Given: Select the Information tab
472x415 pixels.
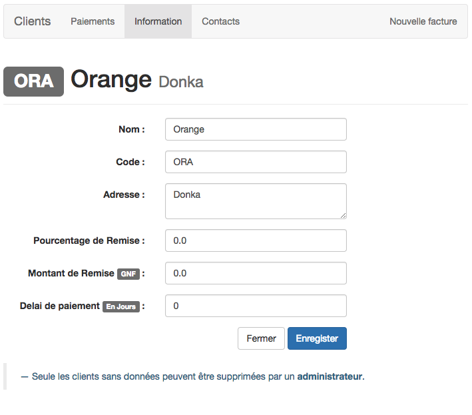Looking at the screenshot, I should (158, 21).
